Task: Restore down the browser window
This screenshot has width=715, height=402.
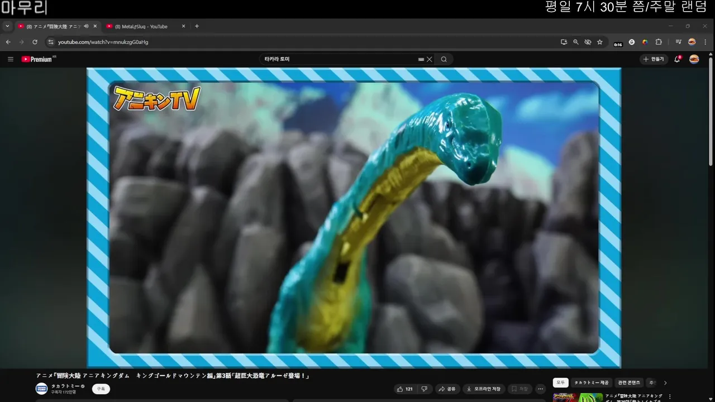Action: click(688, 26)
